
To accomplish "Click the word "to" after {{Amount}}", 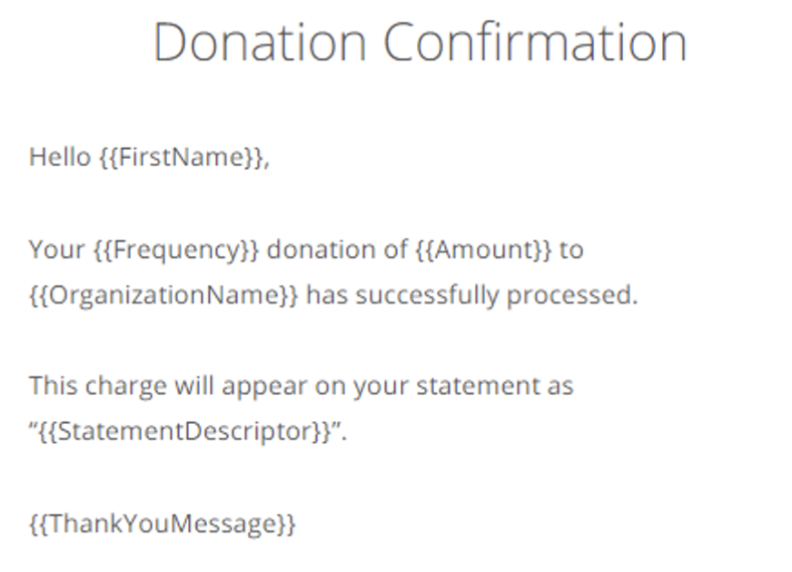I will pyautogui.click(x=571, y=250).
